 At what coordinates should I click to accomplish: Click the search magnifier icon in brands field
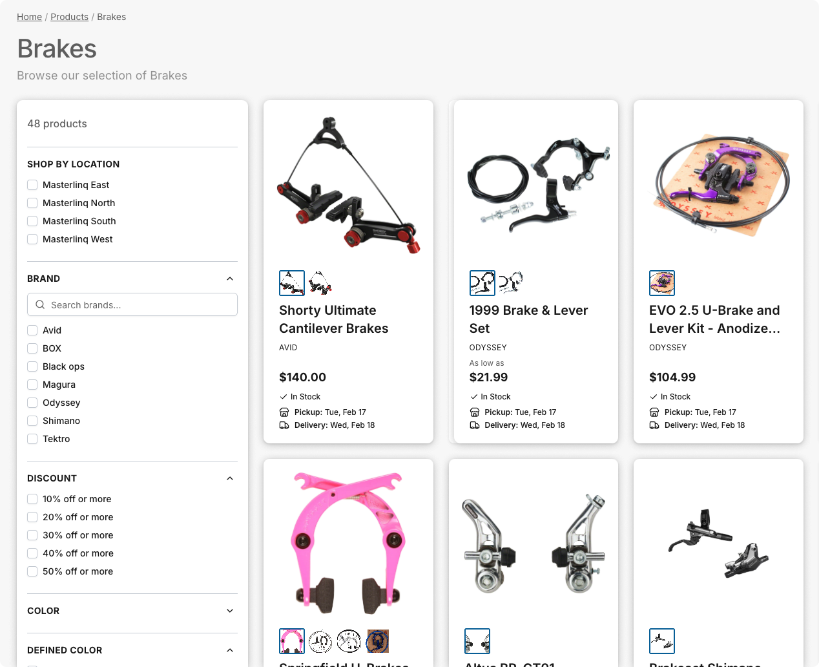[40, 304]
